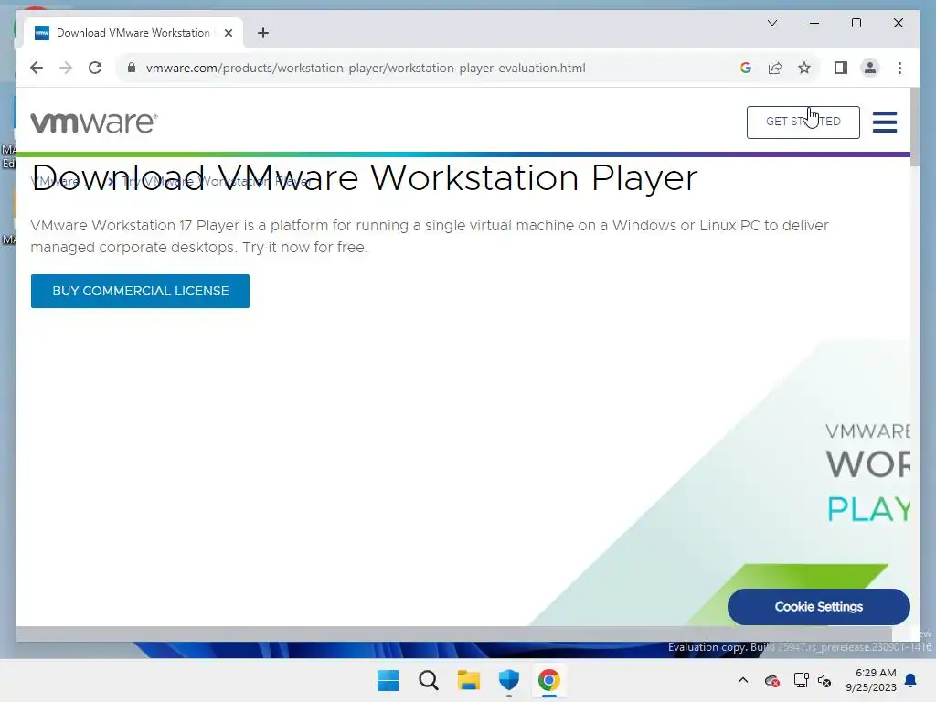Maximize the Chrome window

coord(856,23)
